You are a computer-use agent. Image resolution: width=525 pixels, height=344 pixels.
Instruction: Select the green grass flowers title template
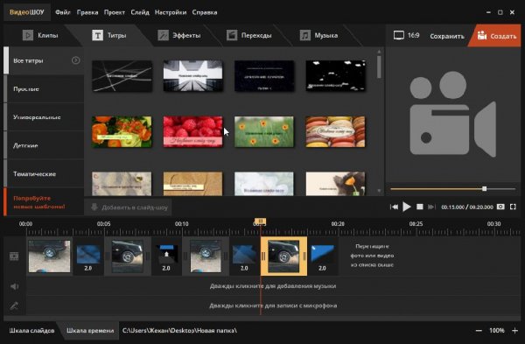pyautogui.click(x=264, y=131)
